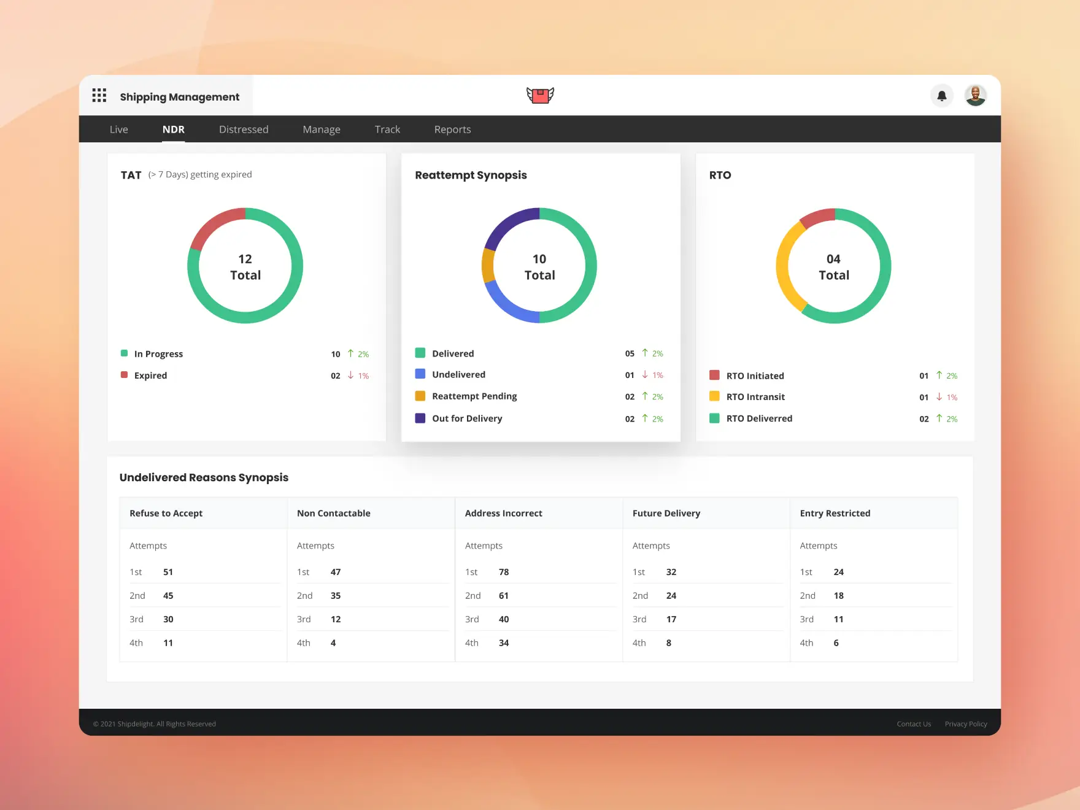Click the RTO Initiated legend marker
1080x810 pixels.
tap(714, 375)
